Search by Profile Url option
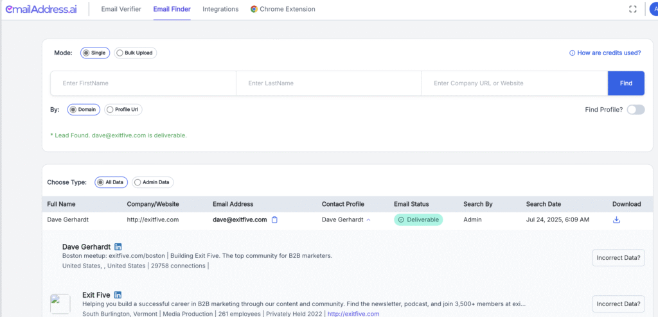The height and width of the screenshot is (317, 658). click(123, 110)
